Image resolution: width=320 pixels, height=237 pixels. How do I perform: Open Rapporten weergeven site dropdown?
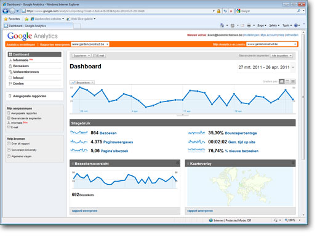coord(90,44)
